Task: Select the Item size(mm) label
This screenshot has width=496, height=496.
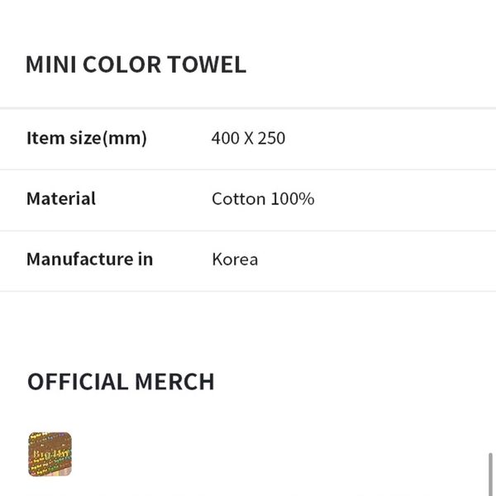Action: click(87, 138)
